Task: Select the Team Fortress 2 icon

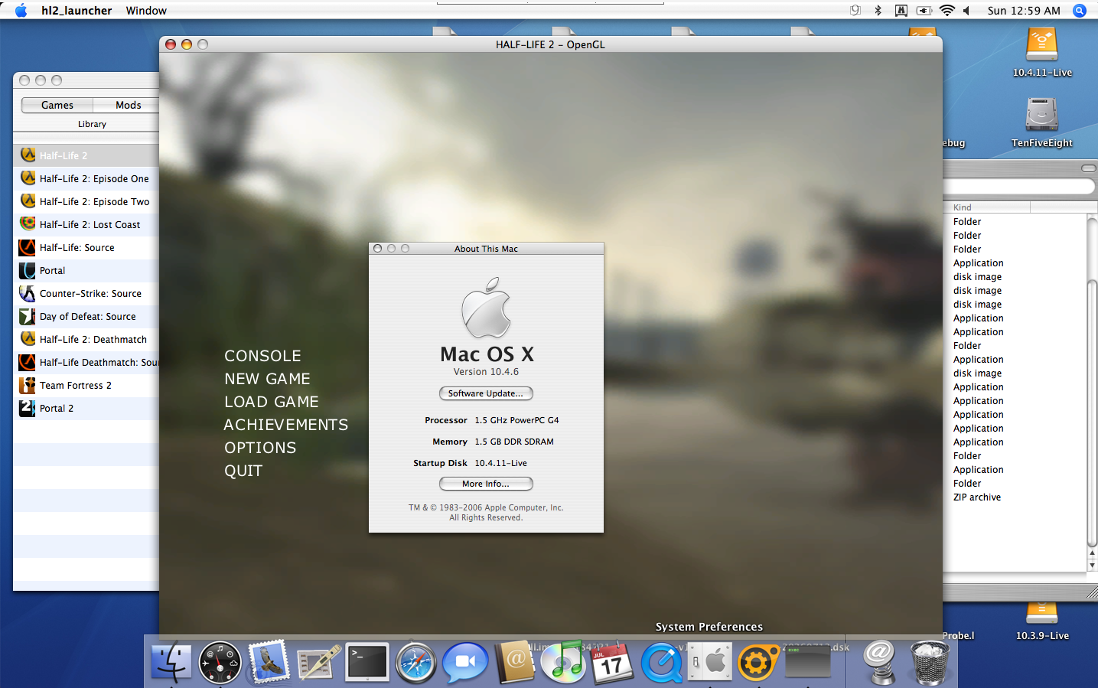Action: point(28,385)
